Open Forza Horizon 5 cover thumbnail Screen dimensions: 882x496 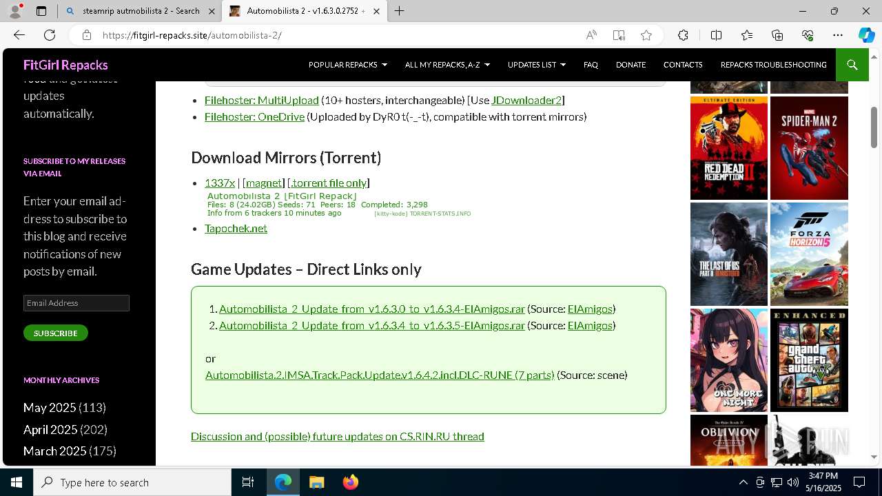(x=809, y=254)
